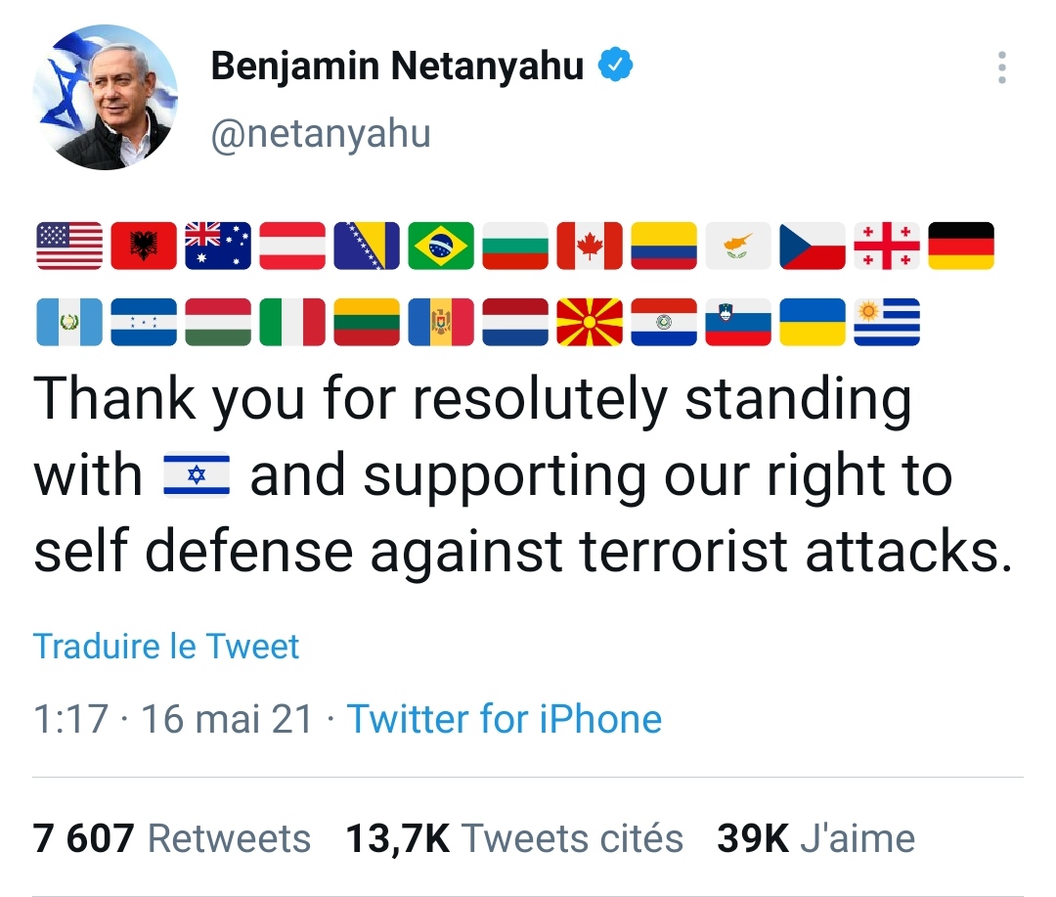
Task: Open Benjamin Netanyahu's profile picture
Action: point(105,96)
